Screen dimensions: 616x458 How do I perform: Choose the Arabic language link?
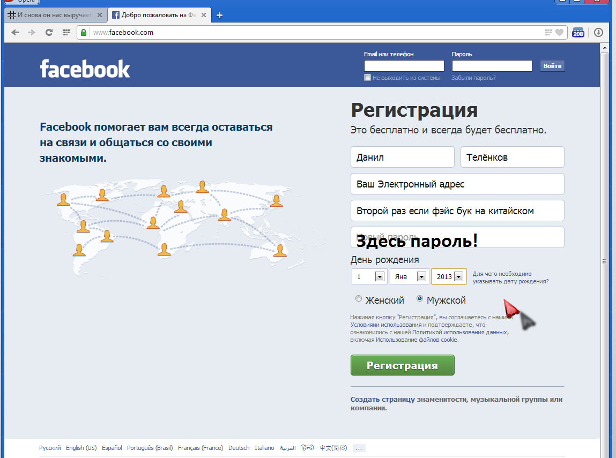point(287,448)
